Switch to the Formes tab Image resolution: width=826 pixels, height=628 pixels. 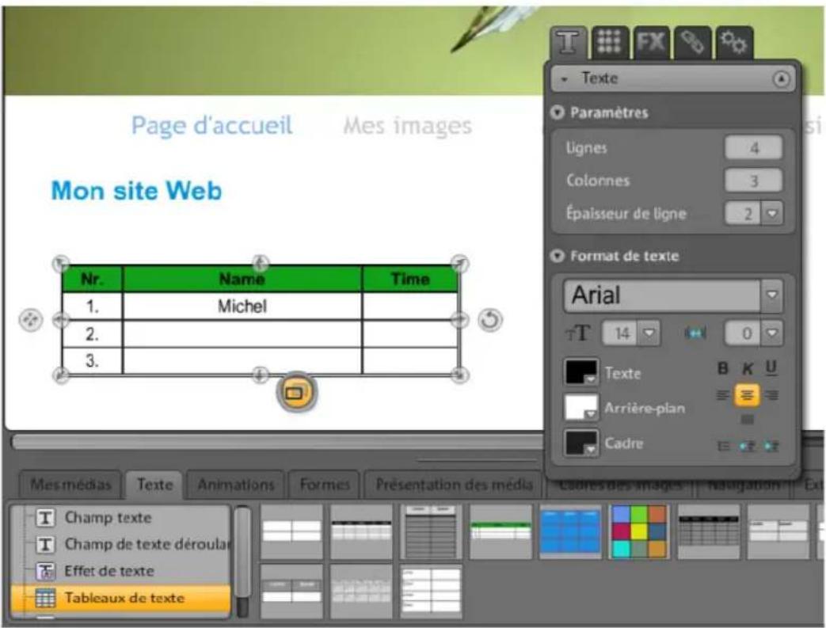[325, 485]
